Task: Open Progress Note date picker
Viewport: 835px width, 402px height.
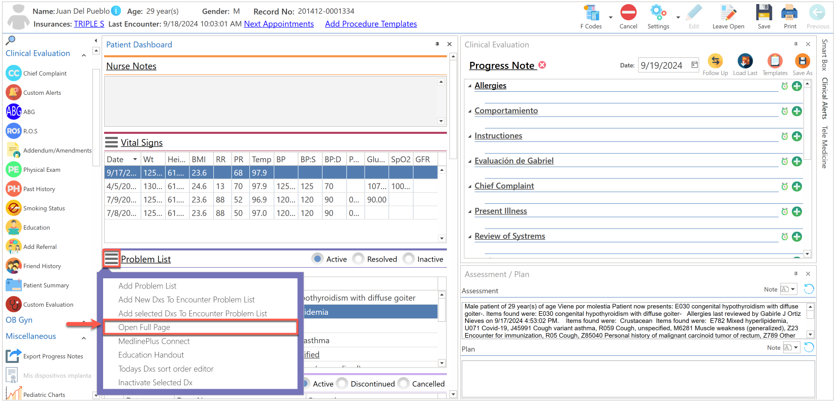Action: pyautogui.click(x=694, y=65)
